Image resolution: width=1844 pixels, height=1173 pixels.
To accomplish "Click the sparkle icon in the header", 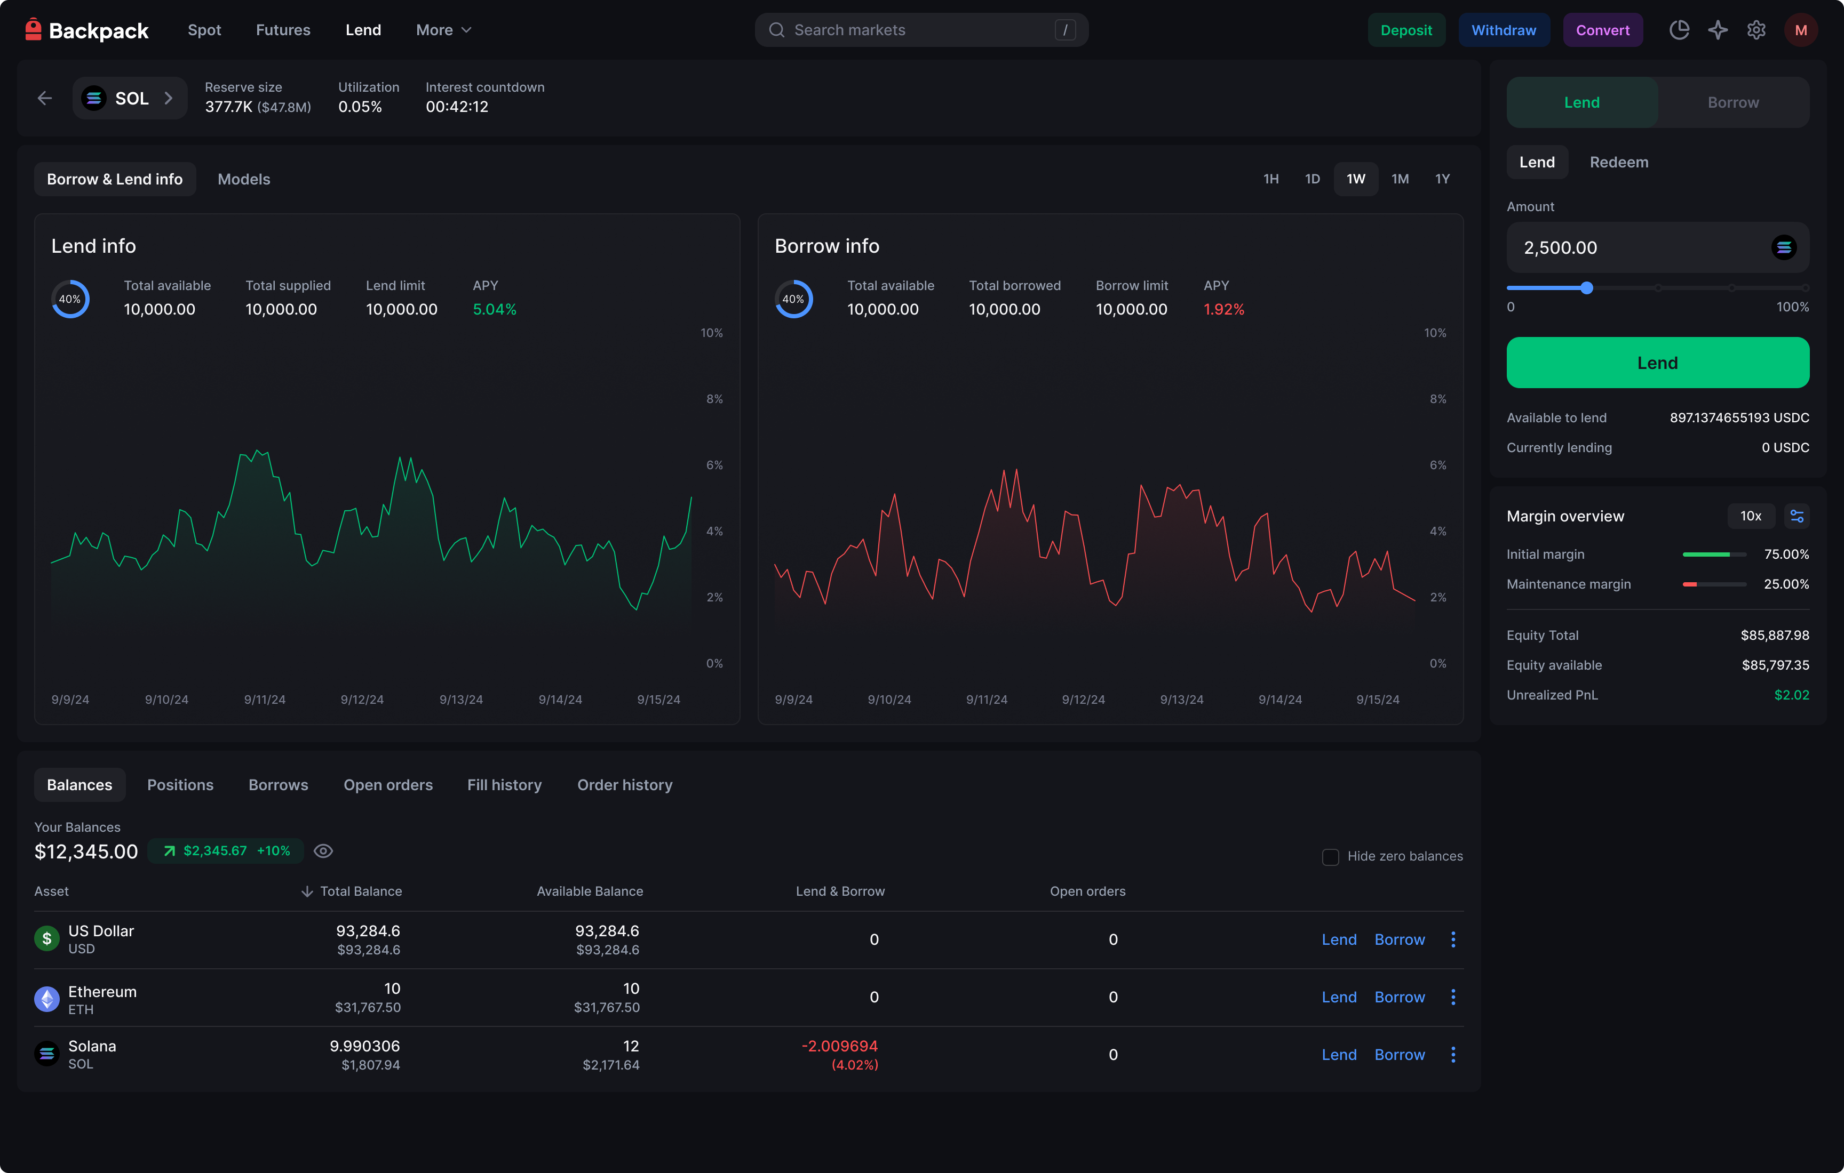I will 1718,30.
